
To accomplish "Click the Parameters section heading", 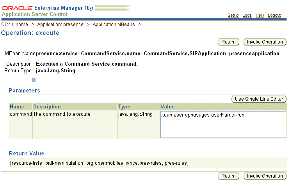I will pyautogui.click(x=24, y=91).
